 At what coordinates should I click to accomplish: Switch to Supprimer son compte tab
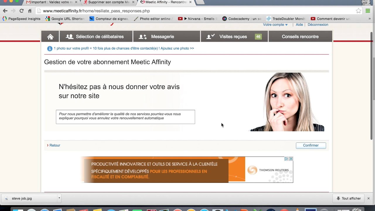(107, 2)
